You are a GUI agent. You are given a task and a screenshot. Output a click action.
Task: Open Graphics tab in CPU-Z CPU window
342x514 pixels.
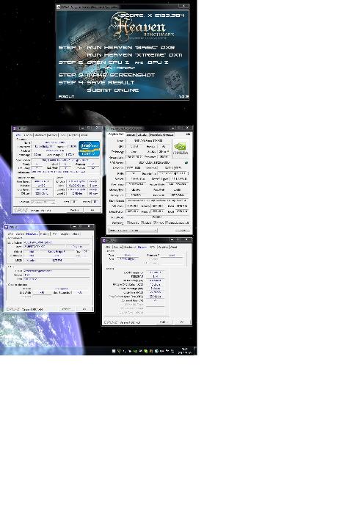pyautogui.click(x=73, y=135)
